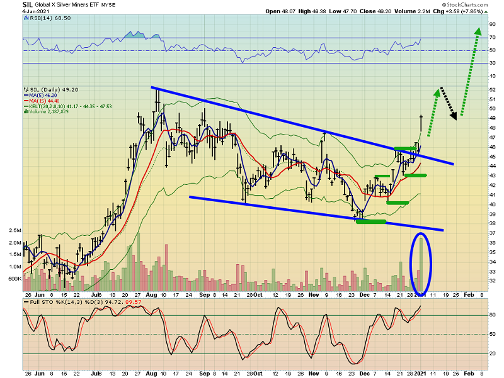The height and width of the screenshot is (378, 504).
Task: Click 'Global X Silver Miners ETF' name
Action: click(67, 5)
